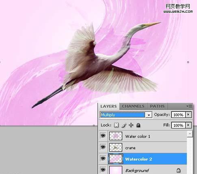Click the Fill label
This screenshot has height=174, width=197.
[x=167, y=125]
